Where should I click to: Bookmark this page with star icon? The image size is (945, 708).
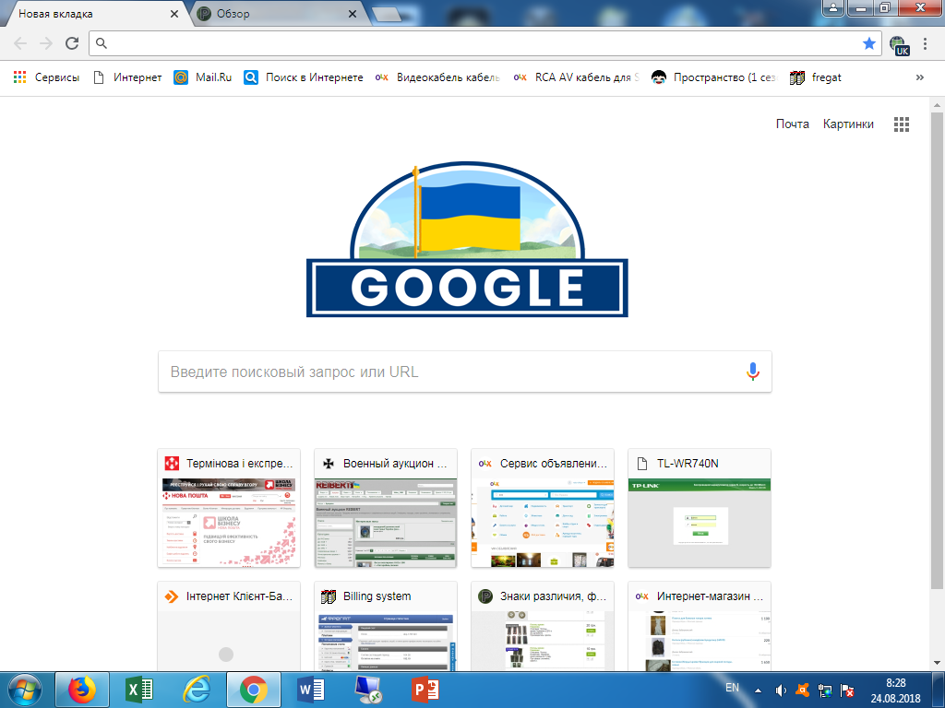point(868,43)
